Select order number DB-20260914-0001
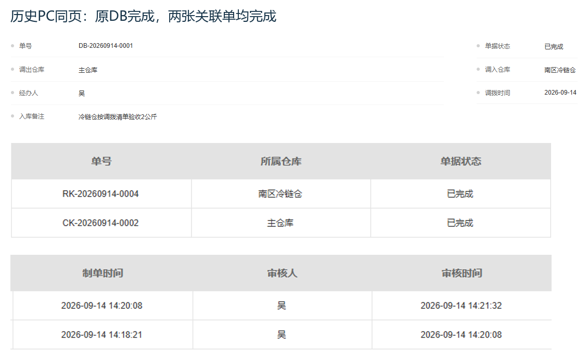The height and width of the screenshot is (364, 588). [x=106, y=46]
